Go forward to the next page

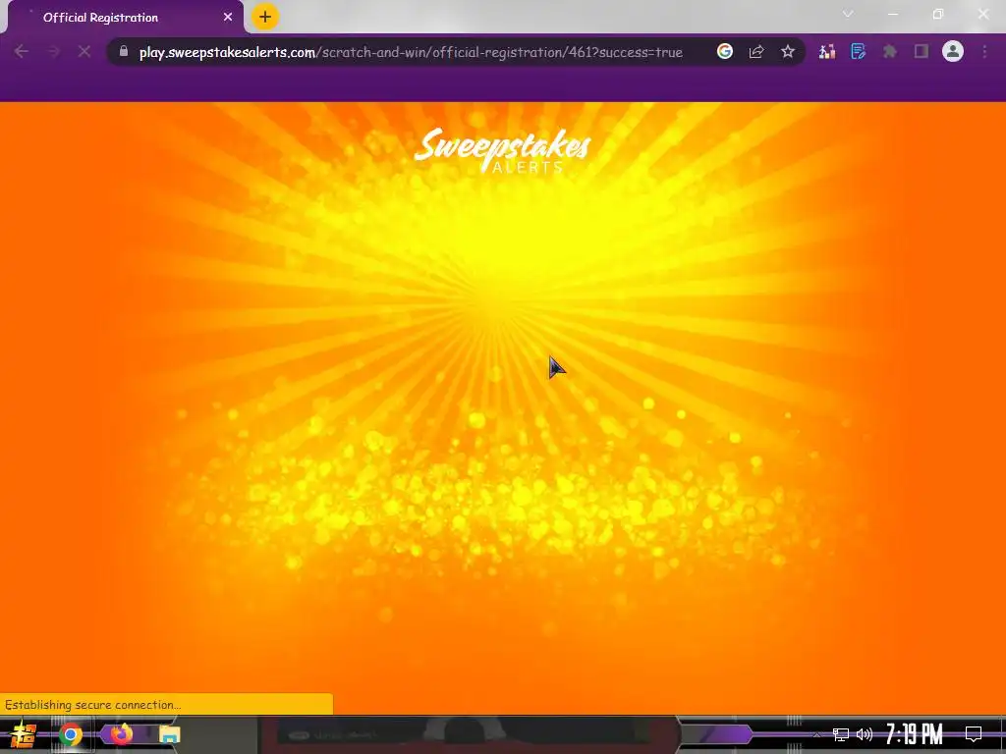[53, 52]
